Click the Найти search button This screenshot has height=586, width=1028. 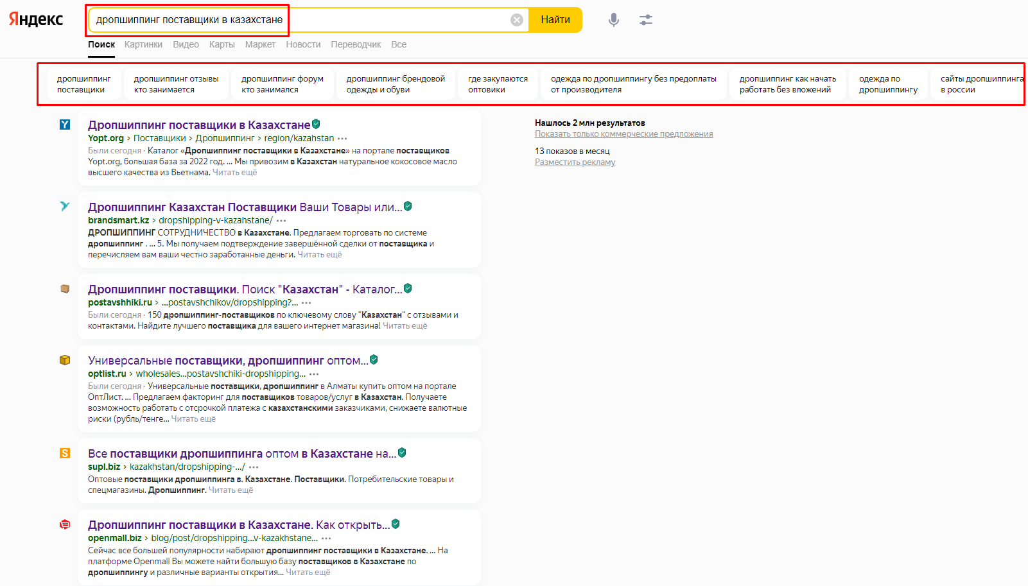pyautogui.click(x=555, y=20)
